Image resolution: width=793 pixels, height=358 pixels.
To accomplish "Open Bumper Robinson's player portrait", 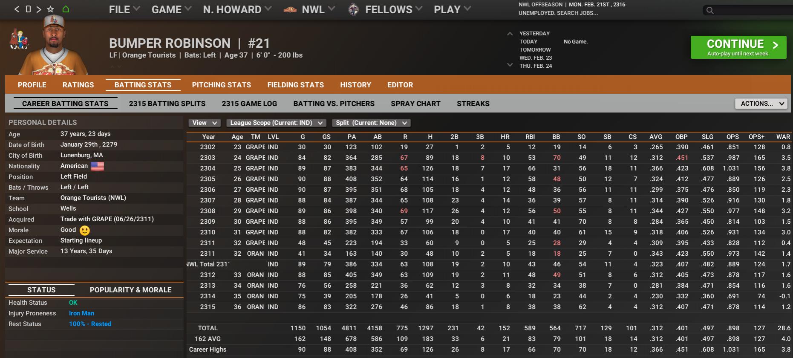I will (x=54, y=45).
